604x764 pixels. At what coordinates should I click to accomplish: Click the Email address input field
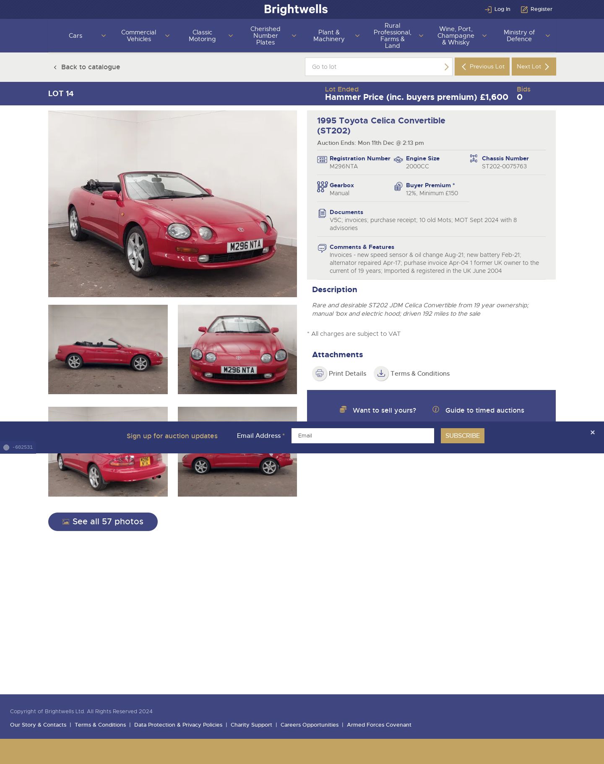363,436
